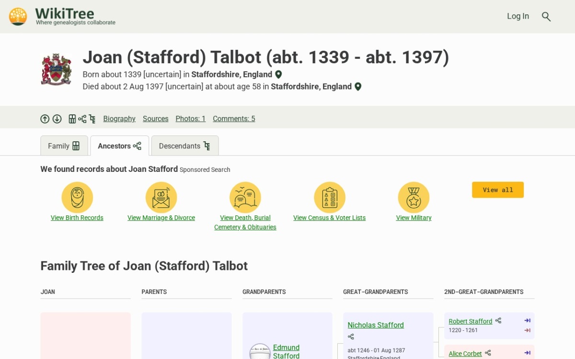Jump to the Sources section

156,119
